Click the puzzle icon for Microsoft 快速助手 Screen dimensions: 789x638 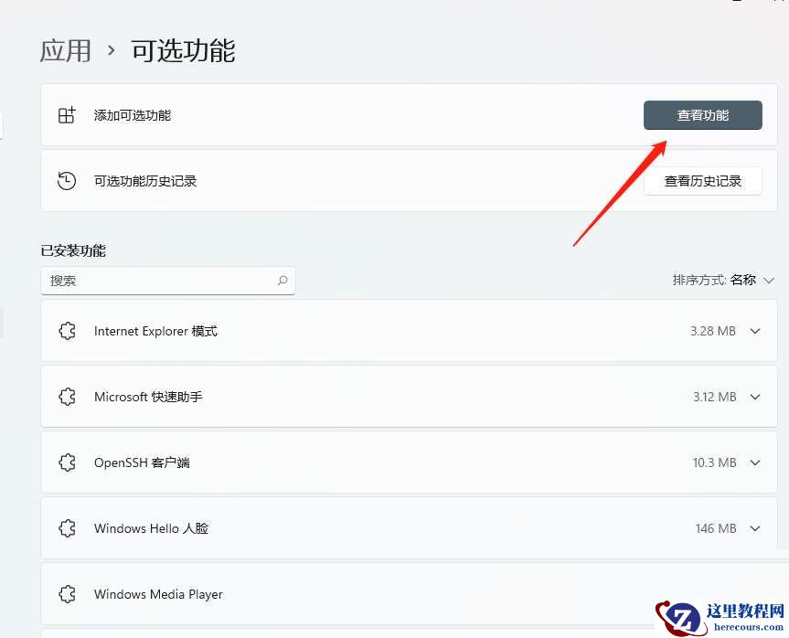point(67,396)
